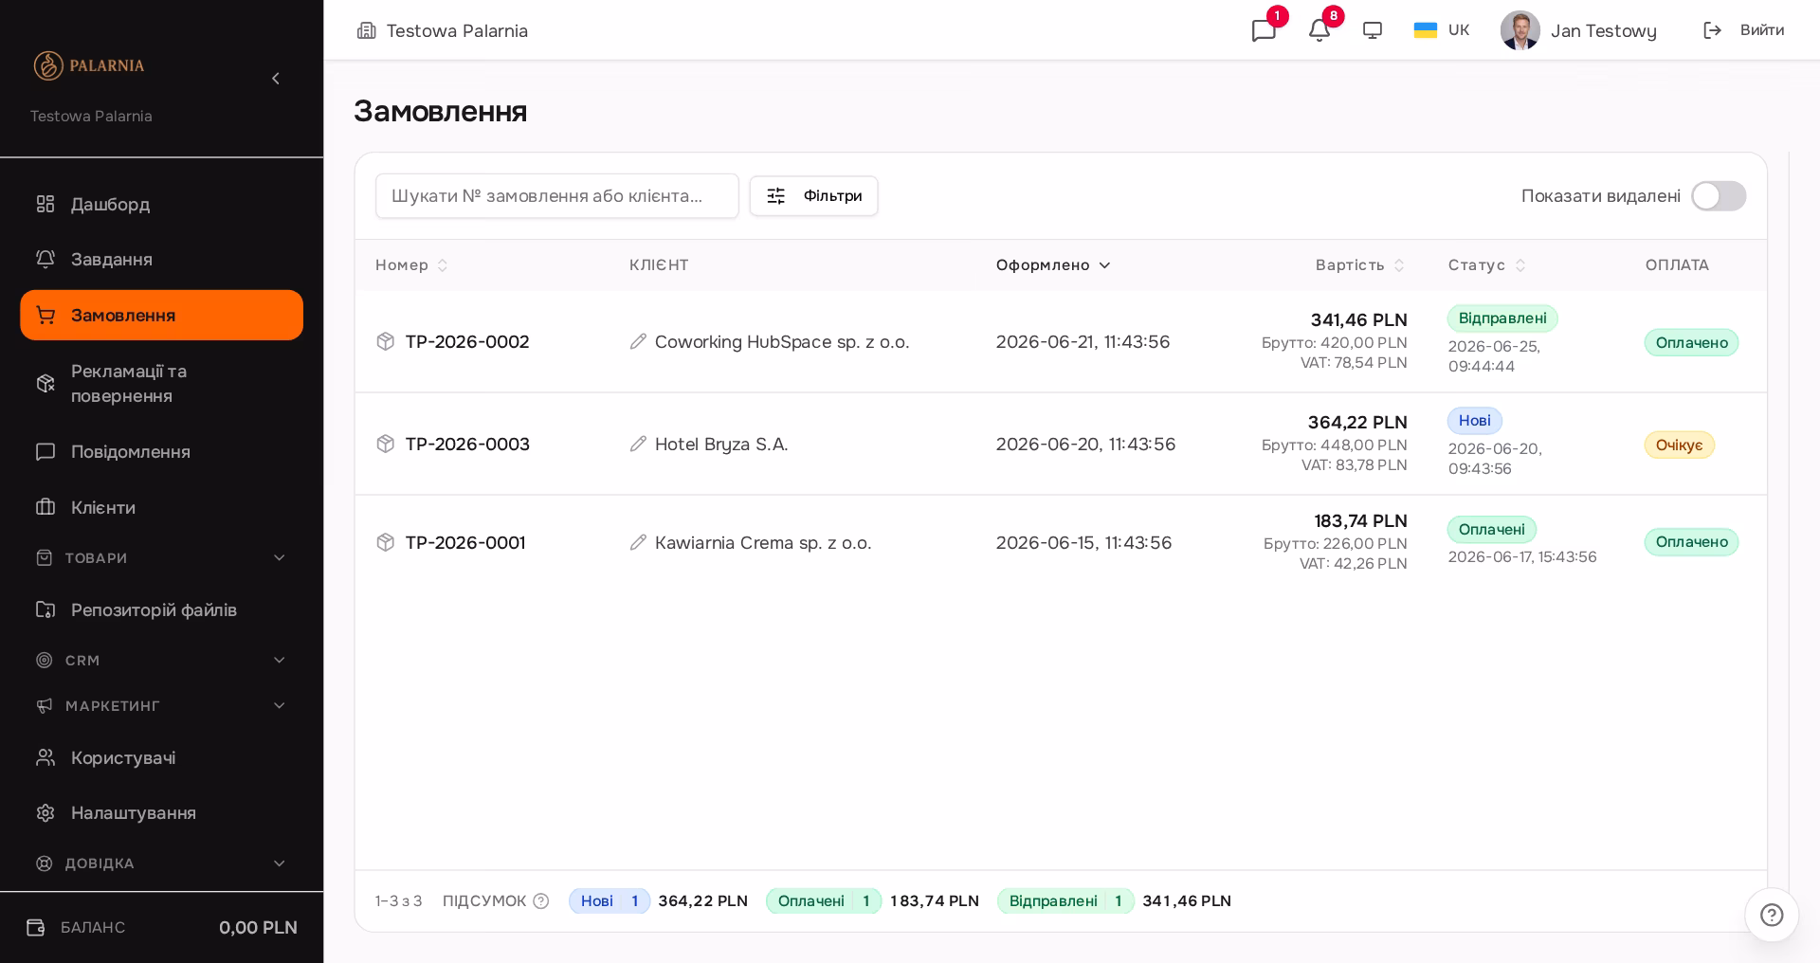The image size is (1820, 963).
Task: Open Рекламації та повернення
Action: coord(161,383)
